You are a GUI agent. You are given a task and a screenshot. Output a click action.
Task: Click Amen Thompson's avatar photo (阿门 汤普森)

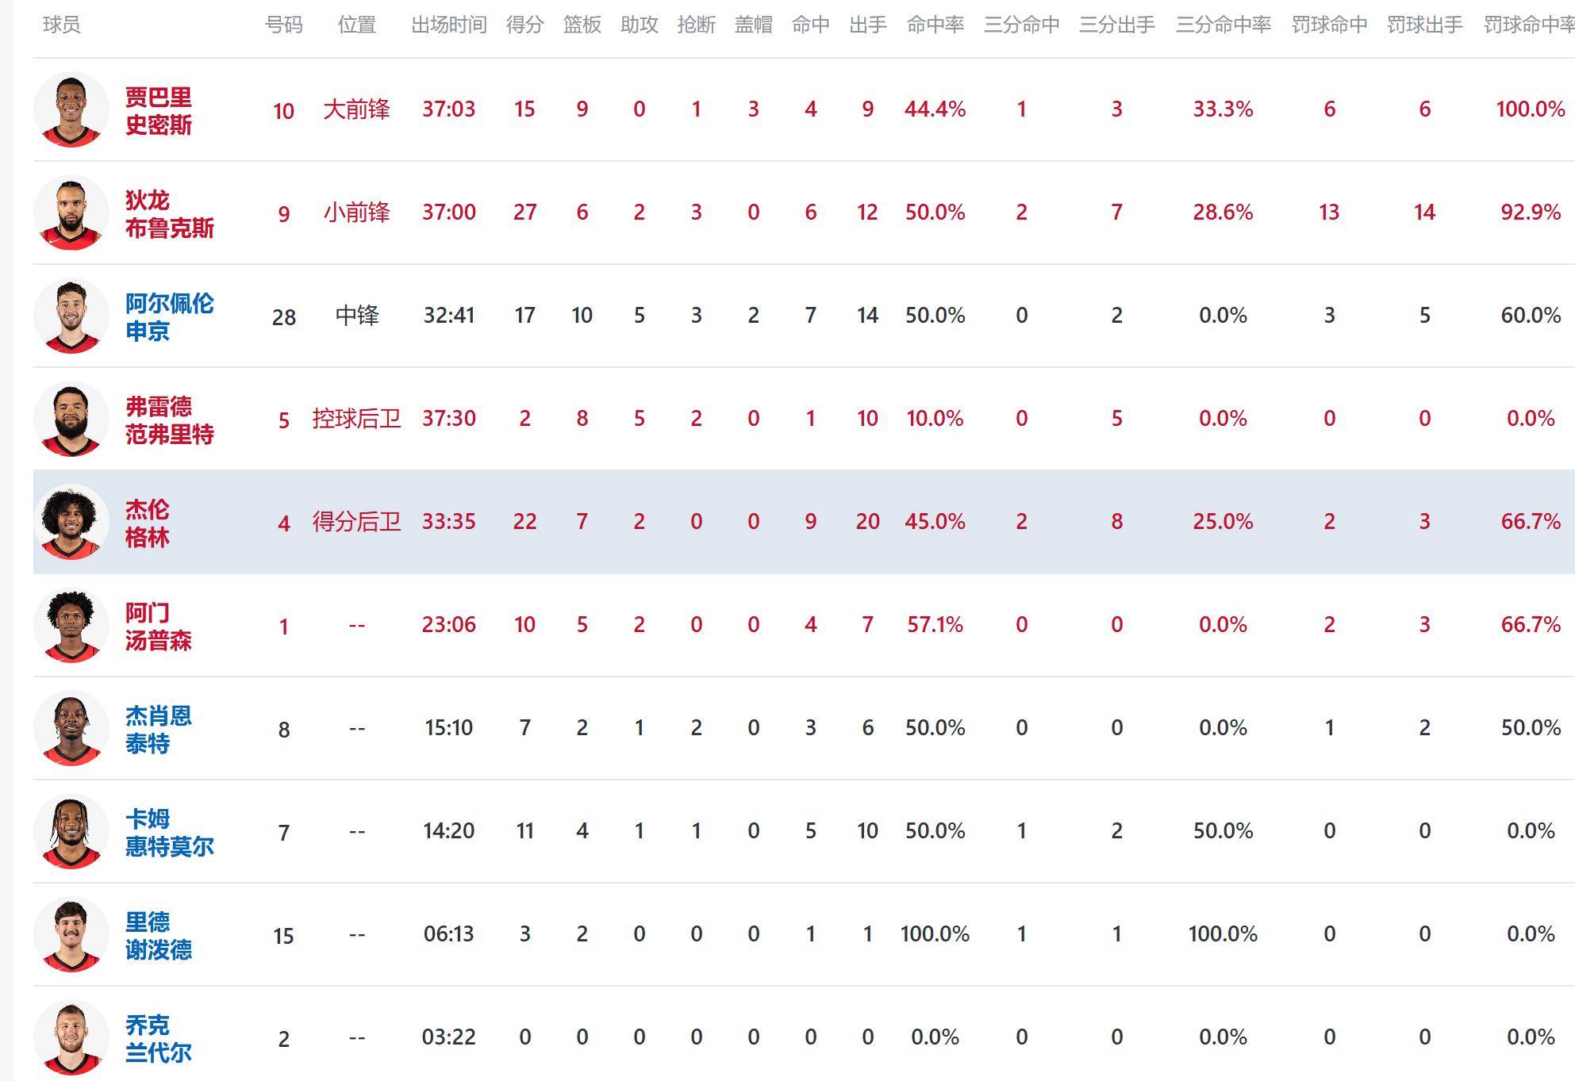71,625
